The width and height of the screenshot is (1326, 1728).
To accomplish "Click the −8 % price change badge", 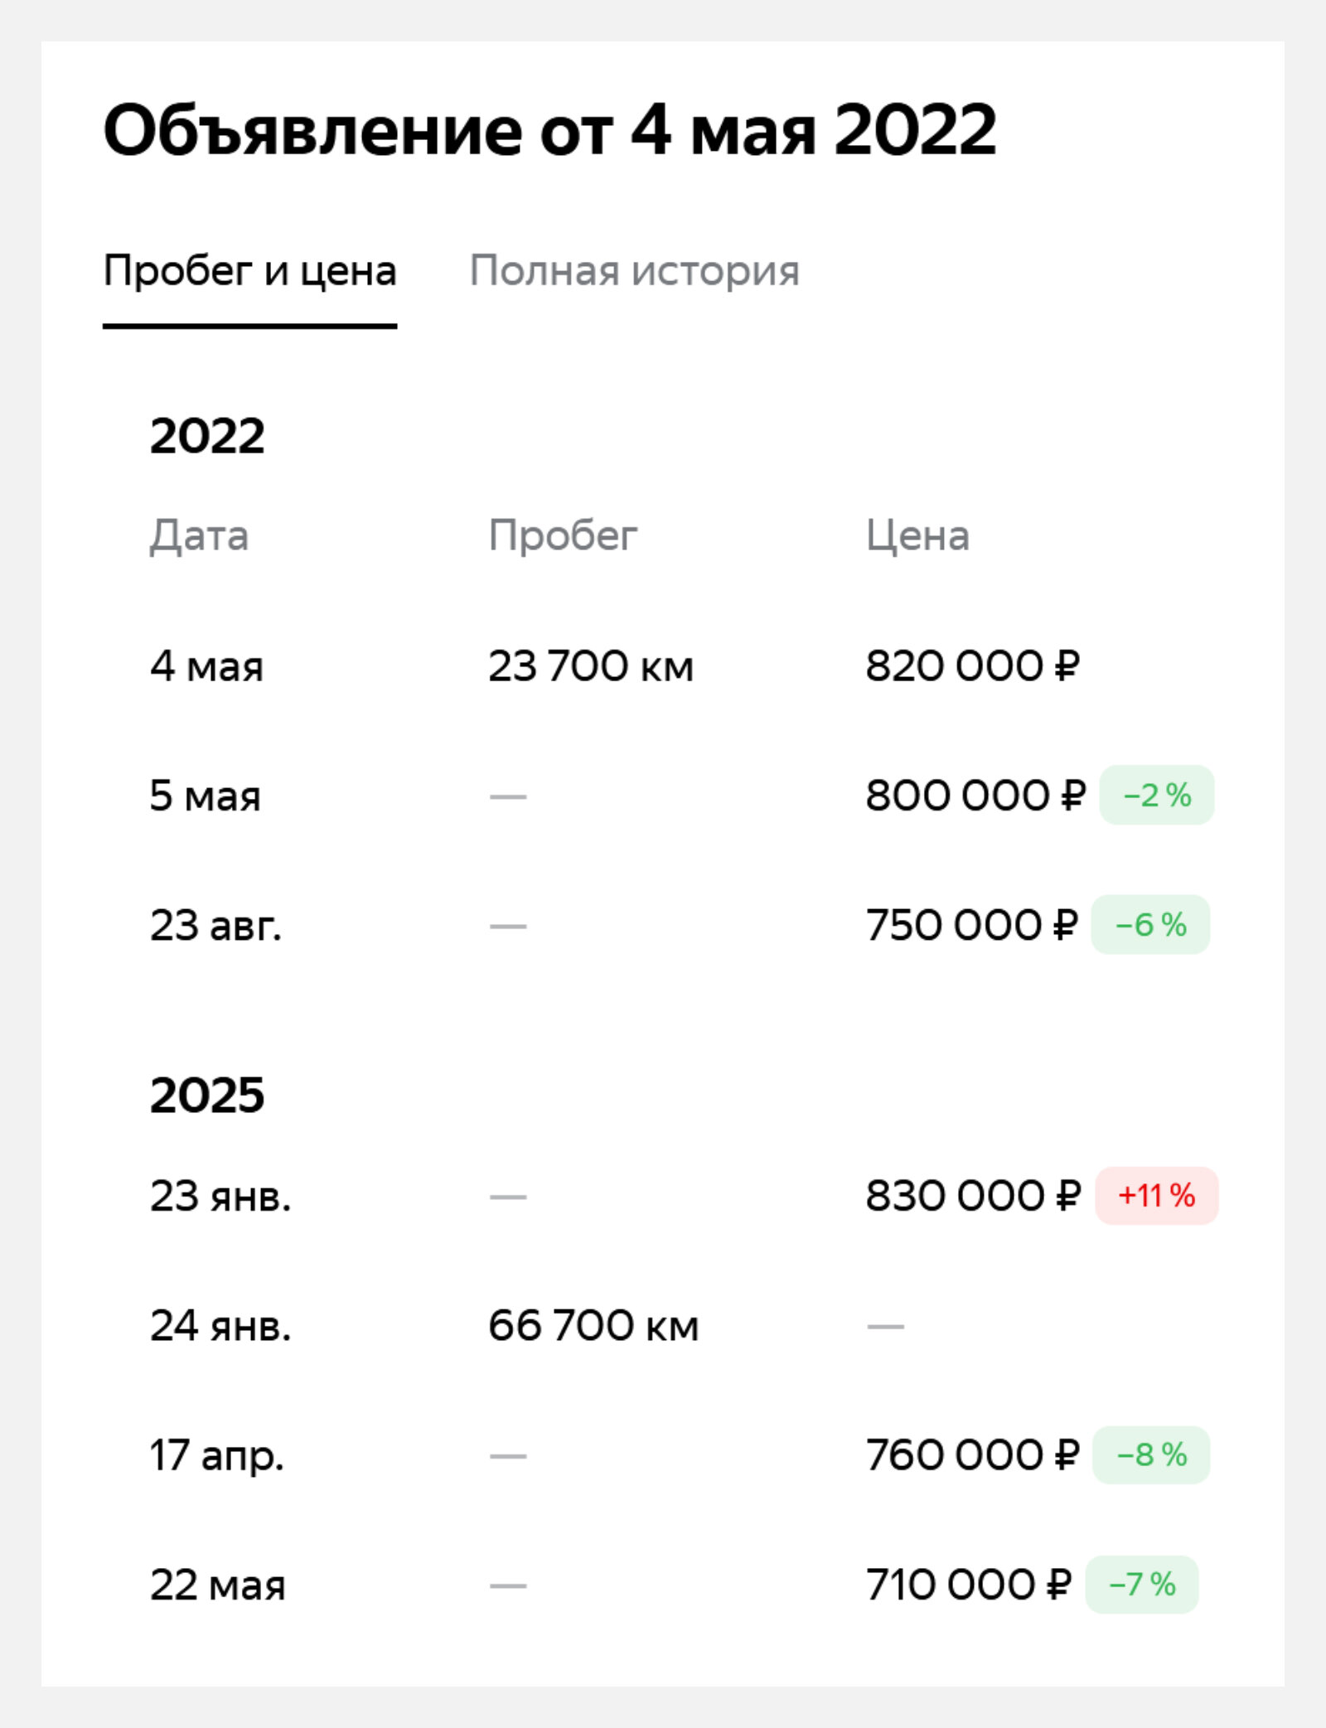I will [x=1151, y=1455].
